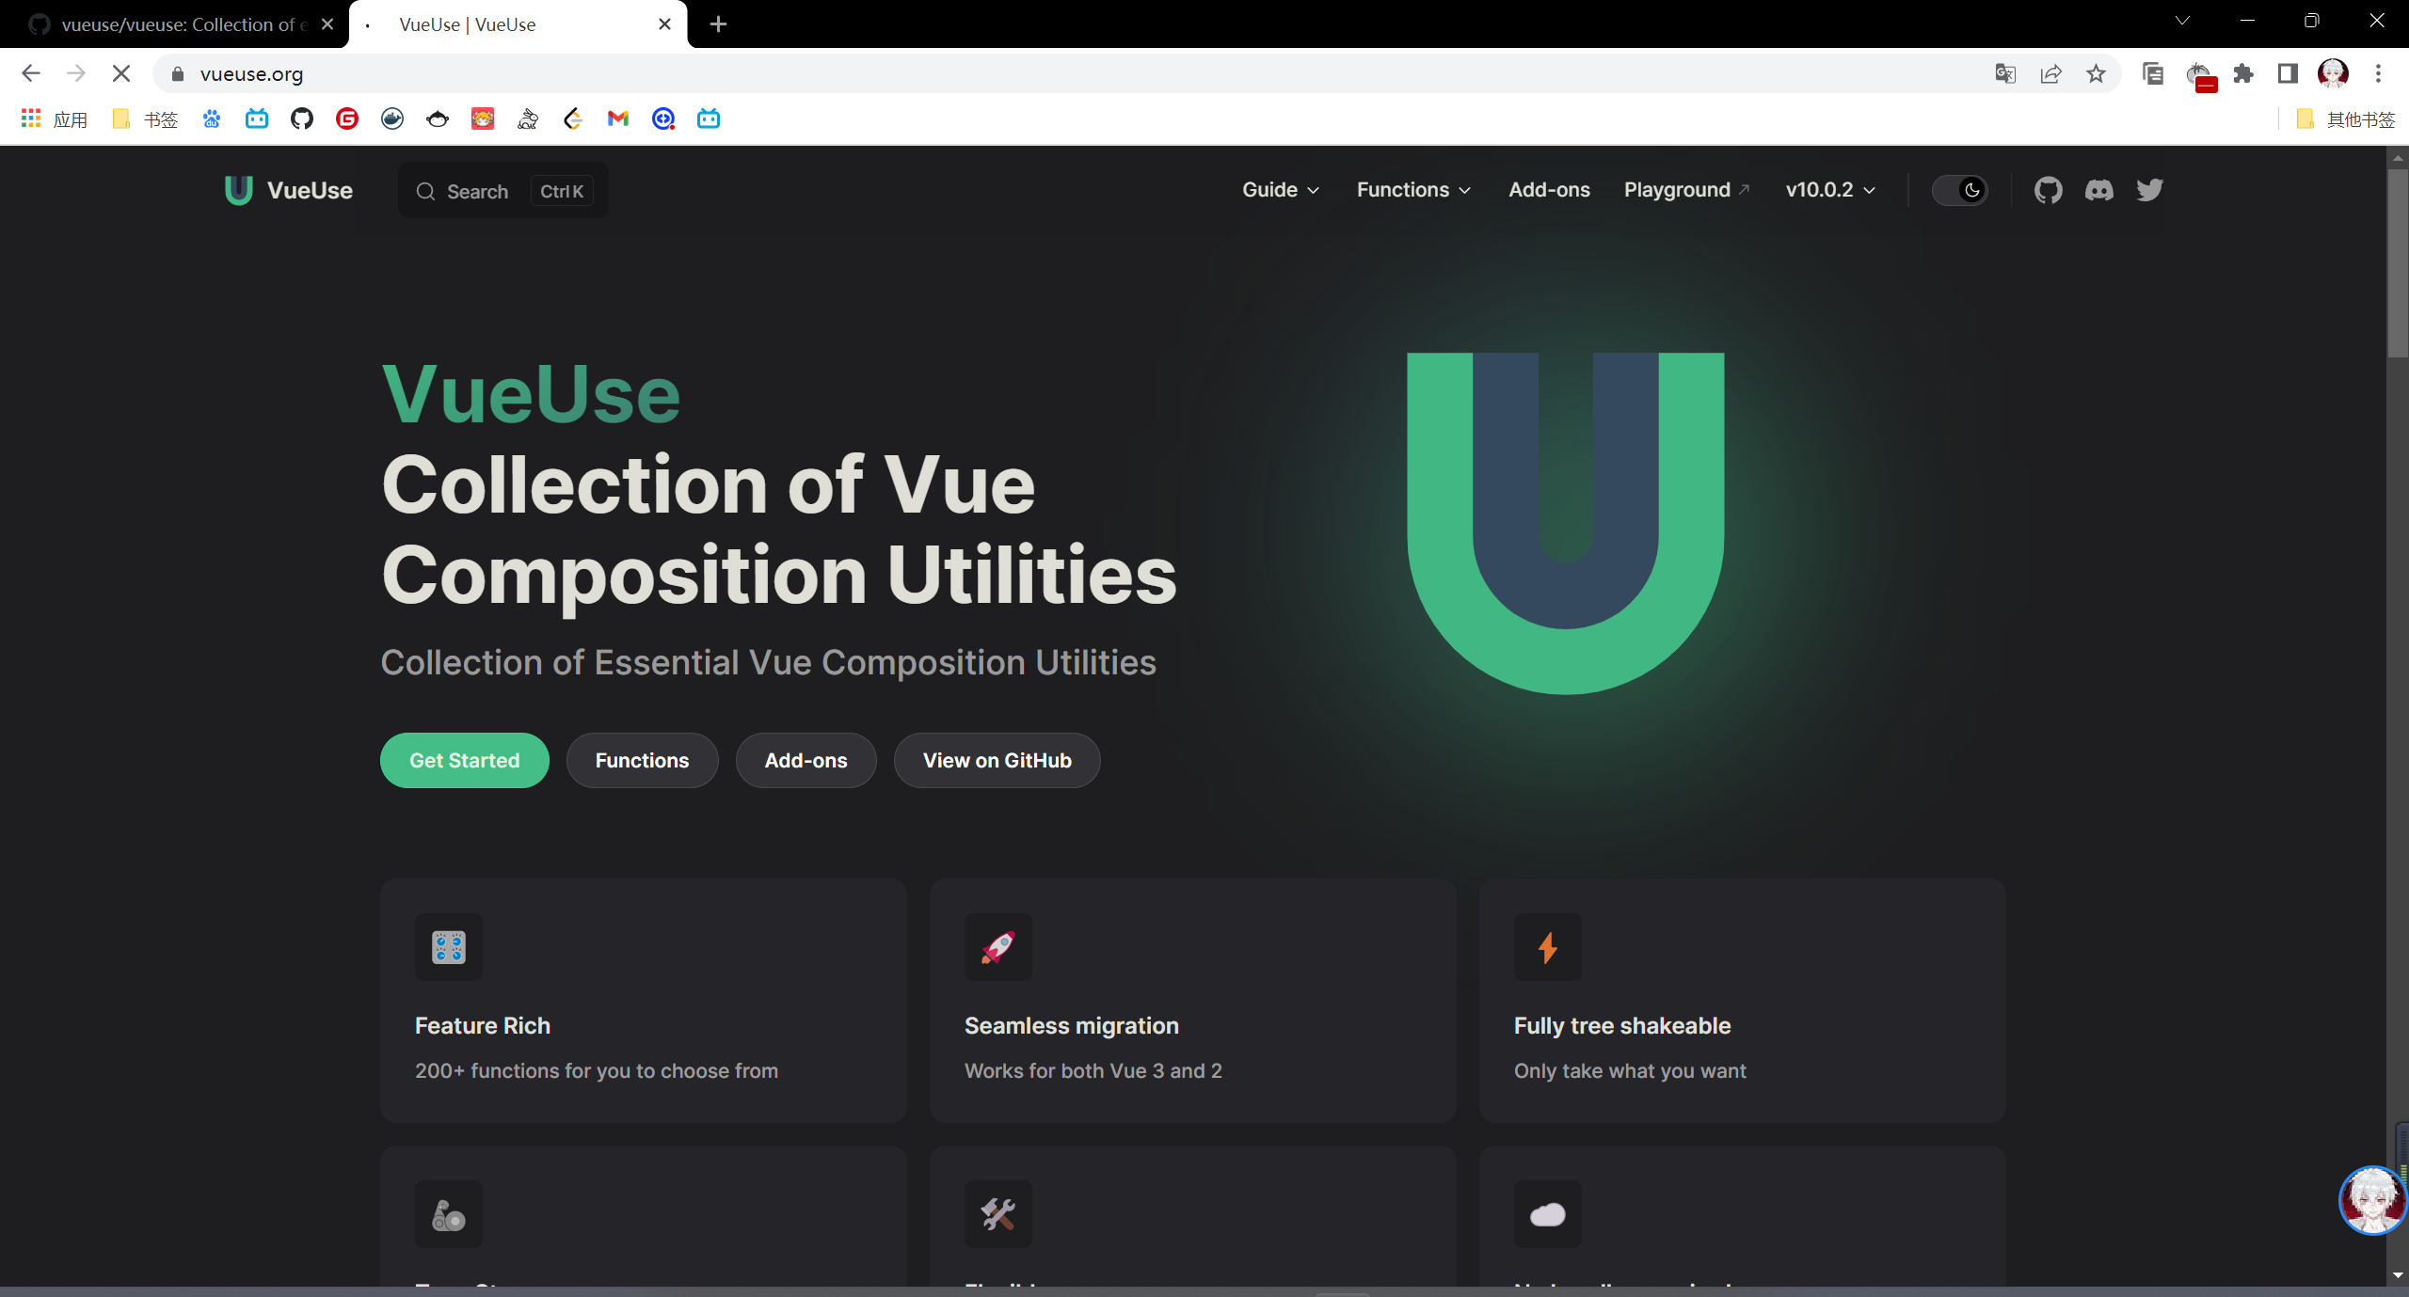Open the Twitter icon link in navbar
Viewport: 2409px width, 1297px height.
pyautogui.click(x=2149, y=190)
